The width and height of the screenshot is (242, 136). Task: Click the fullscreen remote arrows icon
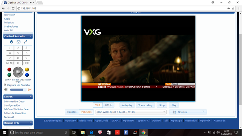(x=25, y=42)
